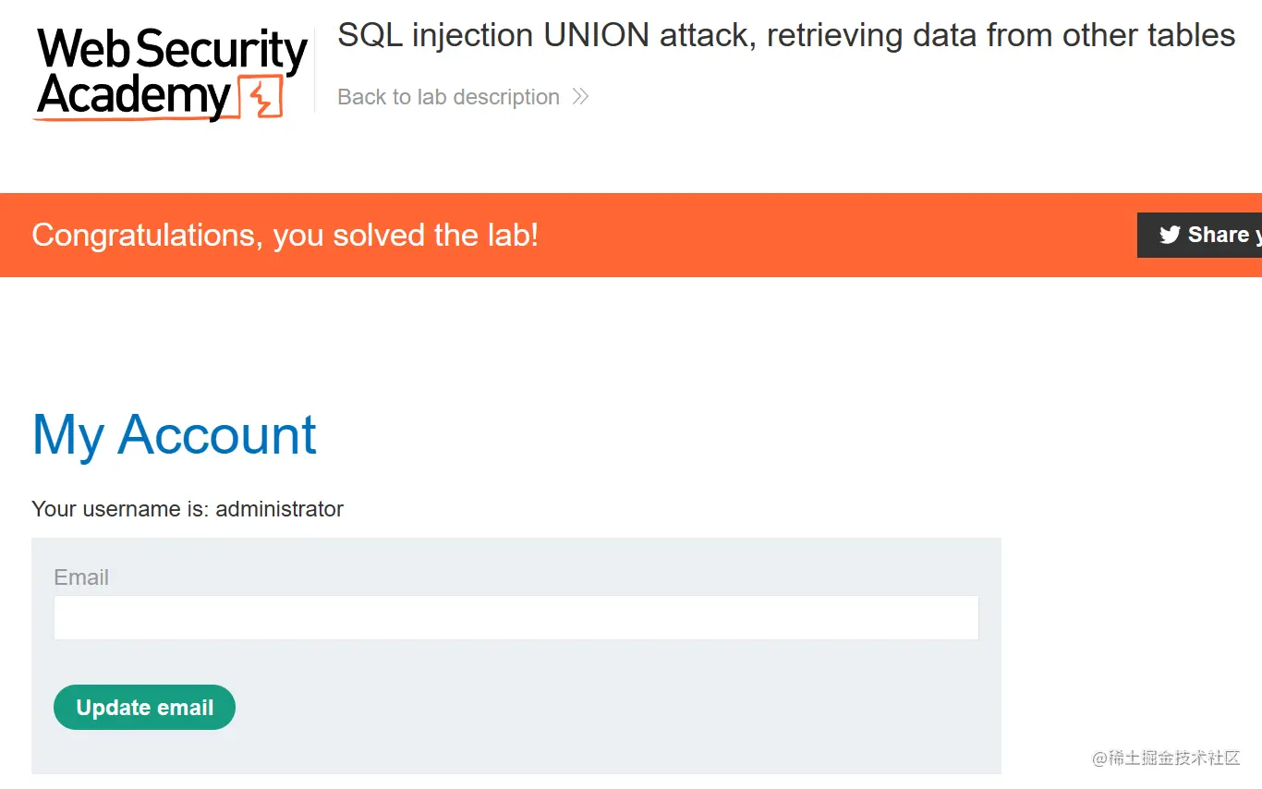Click the Share button in the banner
This screenshot has width=1262, height=789.
pos(1199,235)
